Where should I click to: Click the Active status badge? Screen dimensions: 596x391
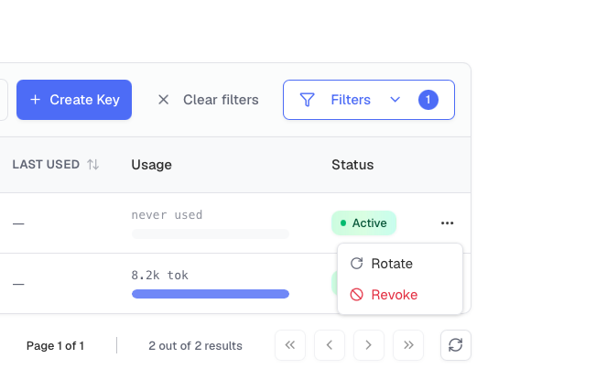pyautogui.click(x=363, y=223)
